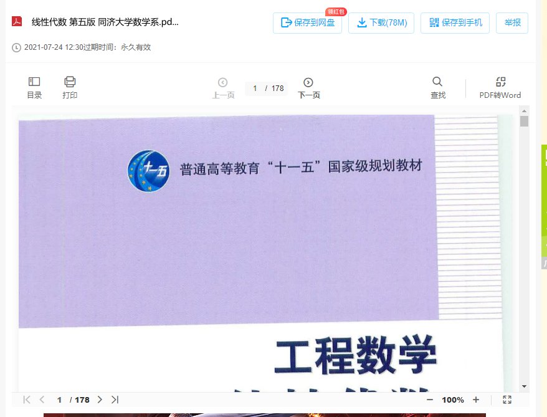Image resolution: width=547 pixels, height=417 pixels.
Task: Click the 100% zoom level display
Action: click(x=452, y=400)
